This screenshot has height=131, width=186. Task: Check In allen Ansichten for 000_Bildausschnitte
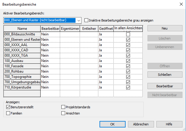[128, 35]
